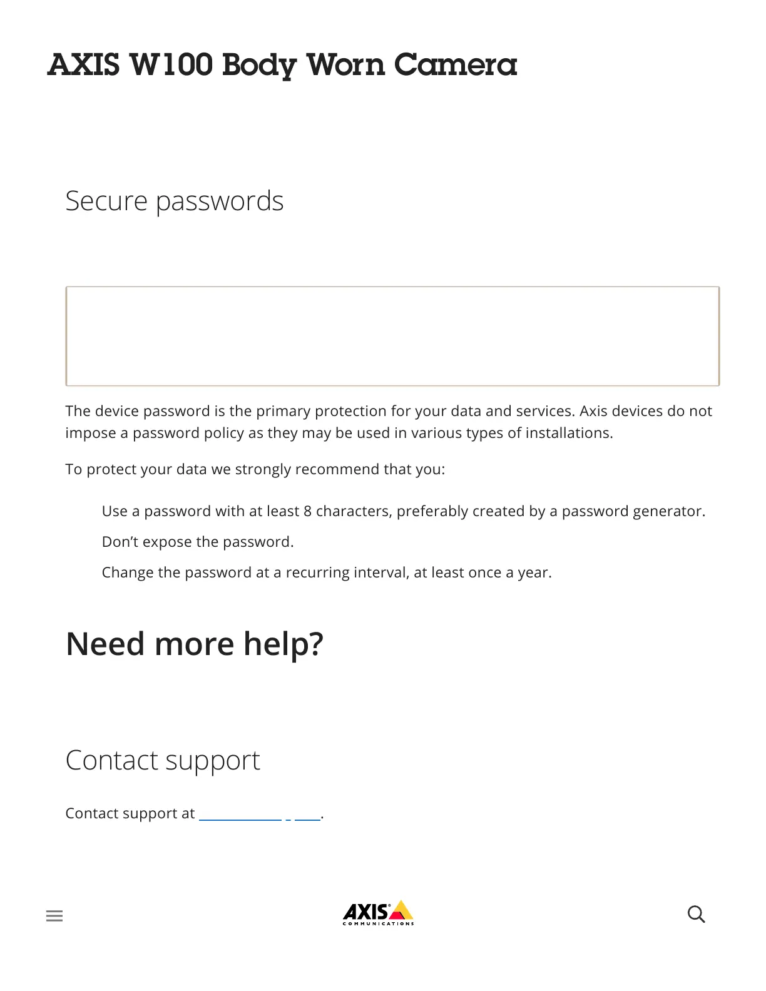This screenshot has height=991, width=766.
Task: Open the hamburger navigation menu
Action: 54,916
